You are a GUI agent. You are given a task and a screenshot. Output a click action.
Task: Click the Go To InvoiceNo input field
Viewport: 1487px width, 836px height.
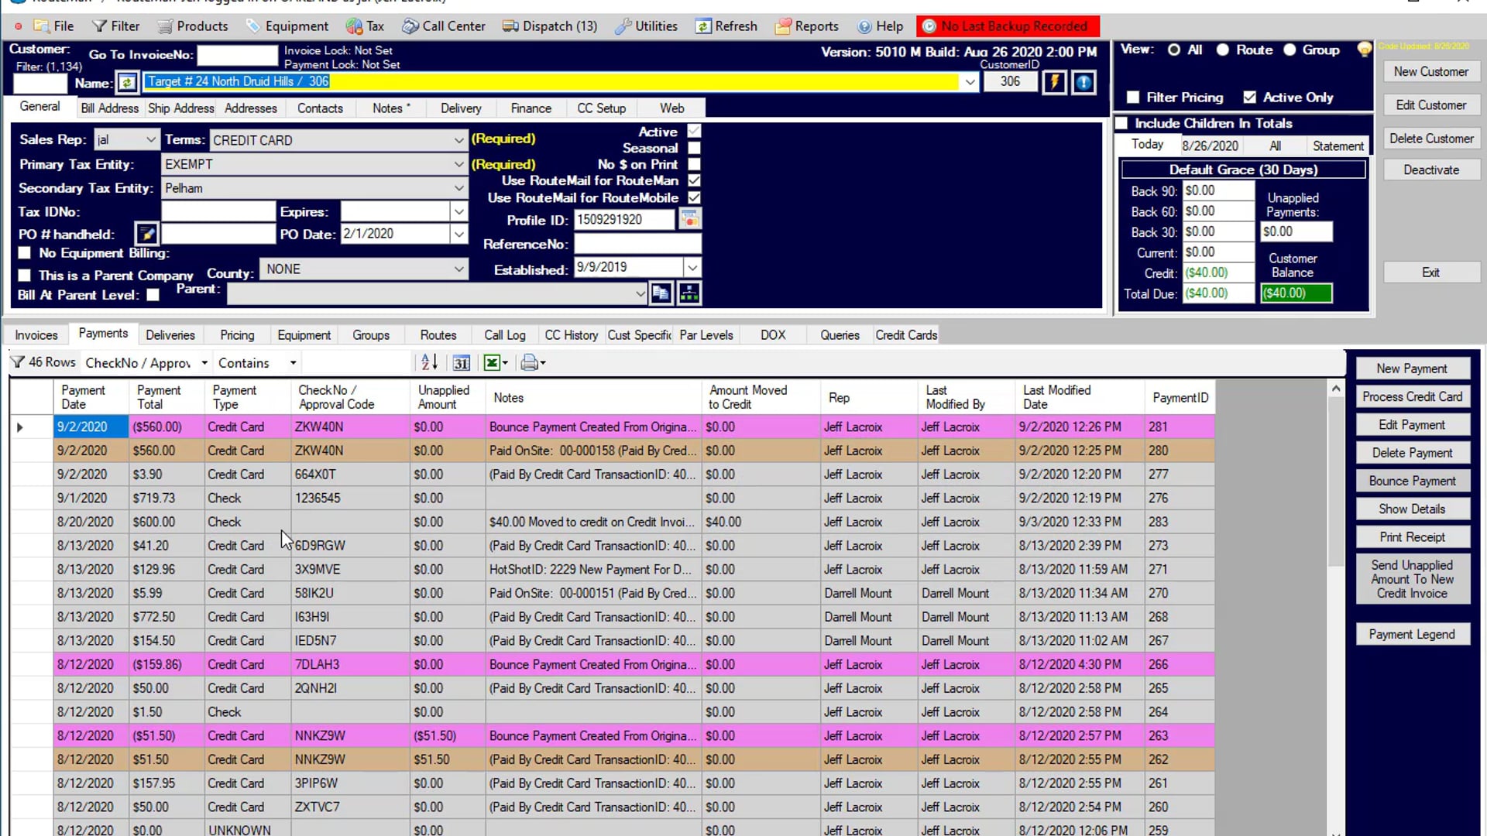pyautogui.click(x=237, y=55)
